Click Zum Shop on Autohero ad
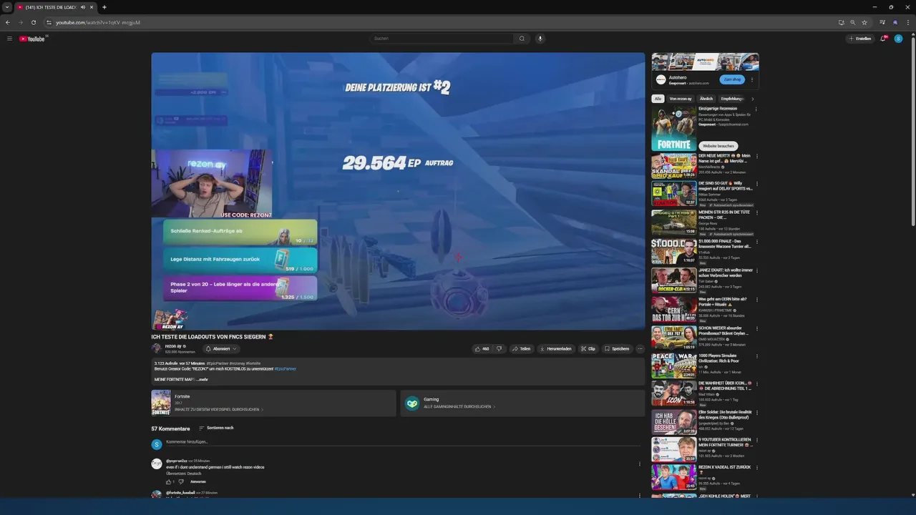This screenshot has width=916, height=515. coord(732,79)
